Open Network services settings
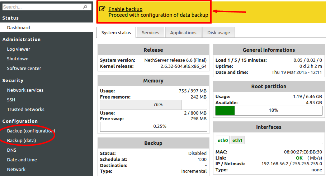Screen dimensions: 326x176 (25, 90)
